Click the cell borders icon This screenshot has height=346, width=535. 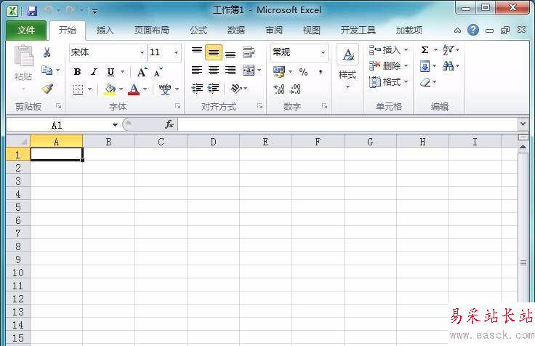coord(78,89)
